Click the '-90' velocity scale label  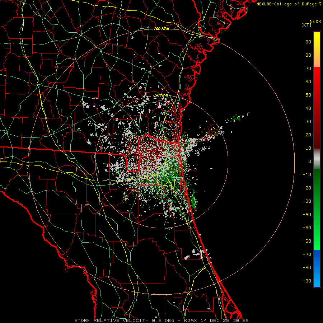(x=307, y=281)
